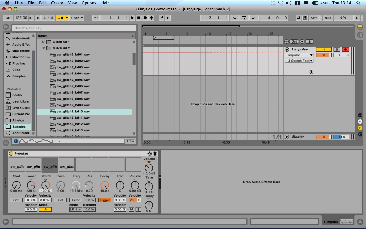The height and width of the screenshot is (229, 366).
Task: Click the TAP tempo button
Action: [8, 18]
